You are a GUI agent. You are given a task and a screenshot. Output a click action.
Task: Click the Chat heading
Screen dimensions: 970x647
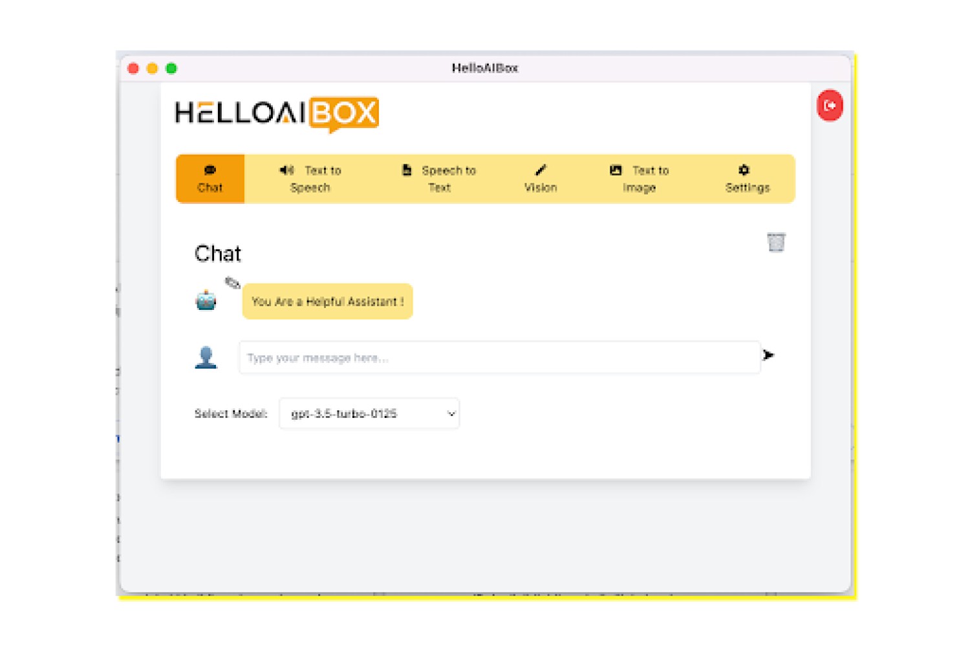(x=218, y=254)
